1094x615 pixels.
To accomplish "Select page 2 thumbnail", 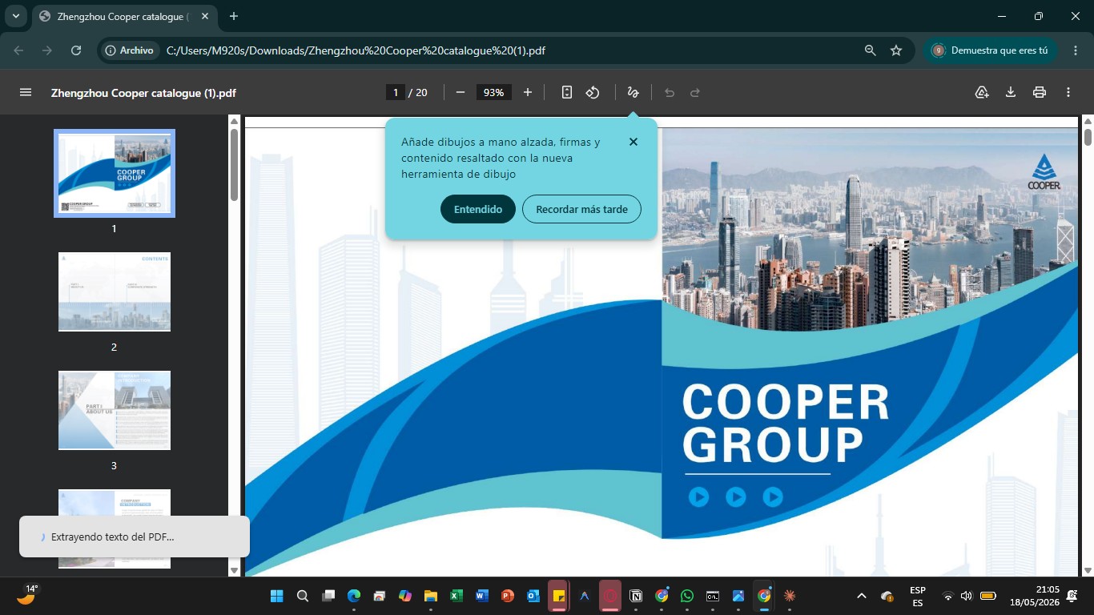I will [x=115, y=291].
